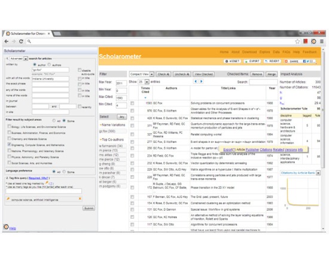Select the 'authors' radio button
This screenshot has width=329, height=263.
coord(49,65)
